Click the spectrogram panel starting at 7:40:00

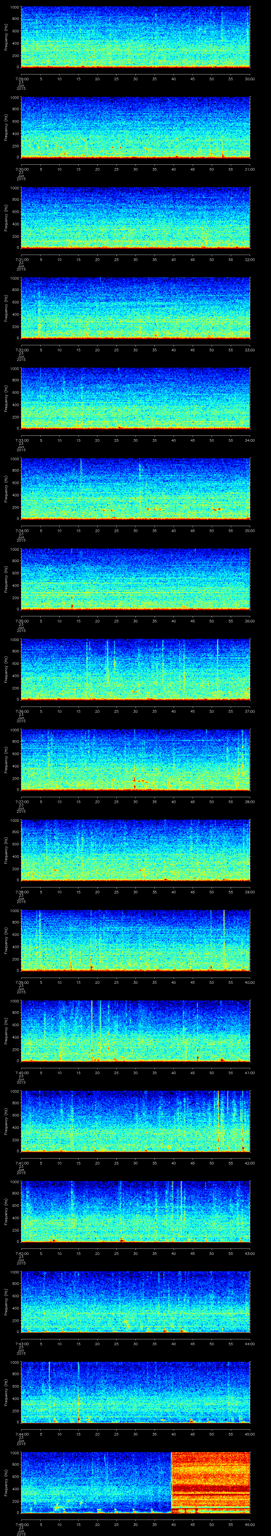[x=136, y=1030]
